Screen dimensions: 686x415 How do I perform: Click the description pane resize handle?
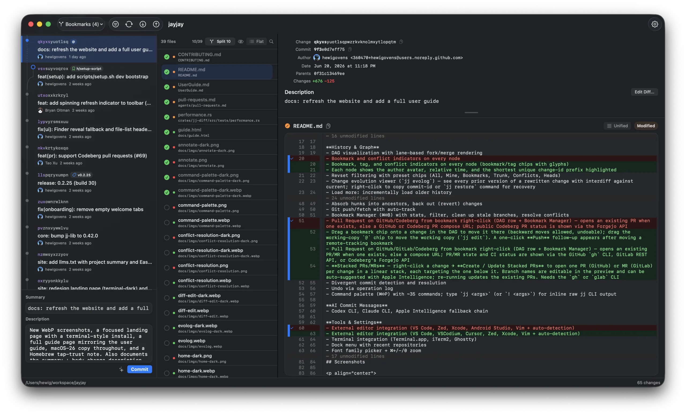[x=471, y=113]
